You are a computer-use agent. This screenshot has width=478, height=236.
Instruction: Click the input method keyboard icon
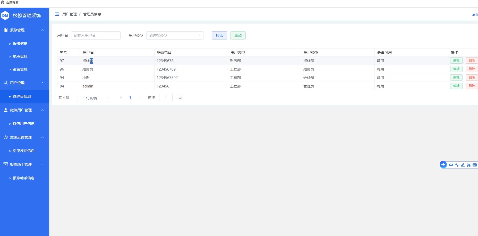(475, 165)
